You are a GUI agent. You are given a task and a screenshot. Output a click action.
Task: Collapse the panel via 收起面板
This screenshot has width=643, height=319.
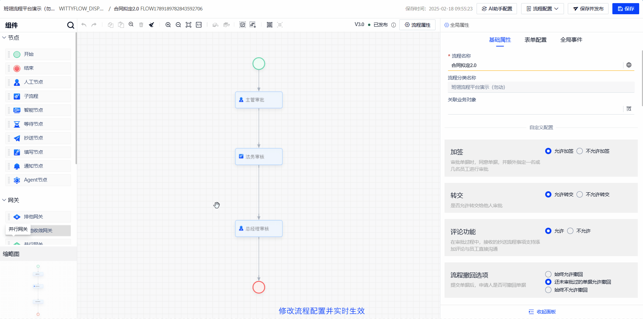click(x=542, y=312)
